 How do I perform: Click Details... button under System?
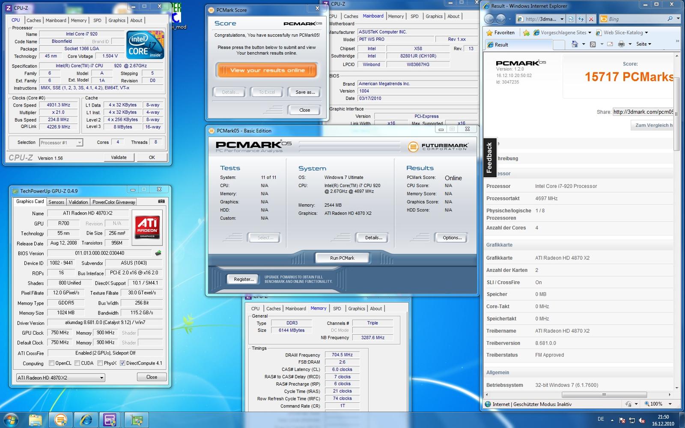coord(373,238)
